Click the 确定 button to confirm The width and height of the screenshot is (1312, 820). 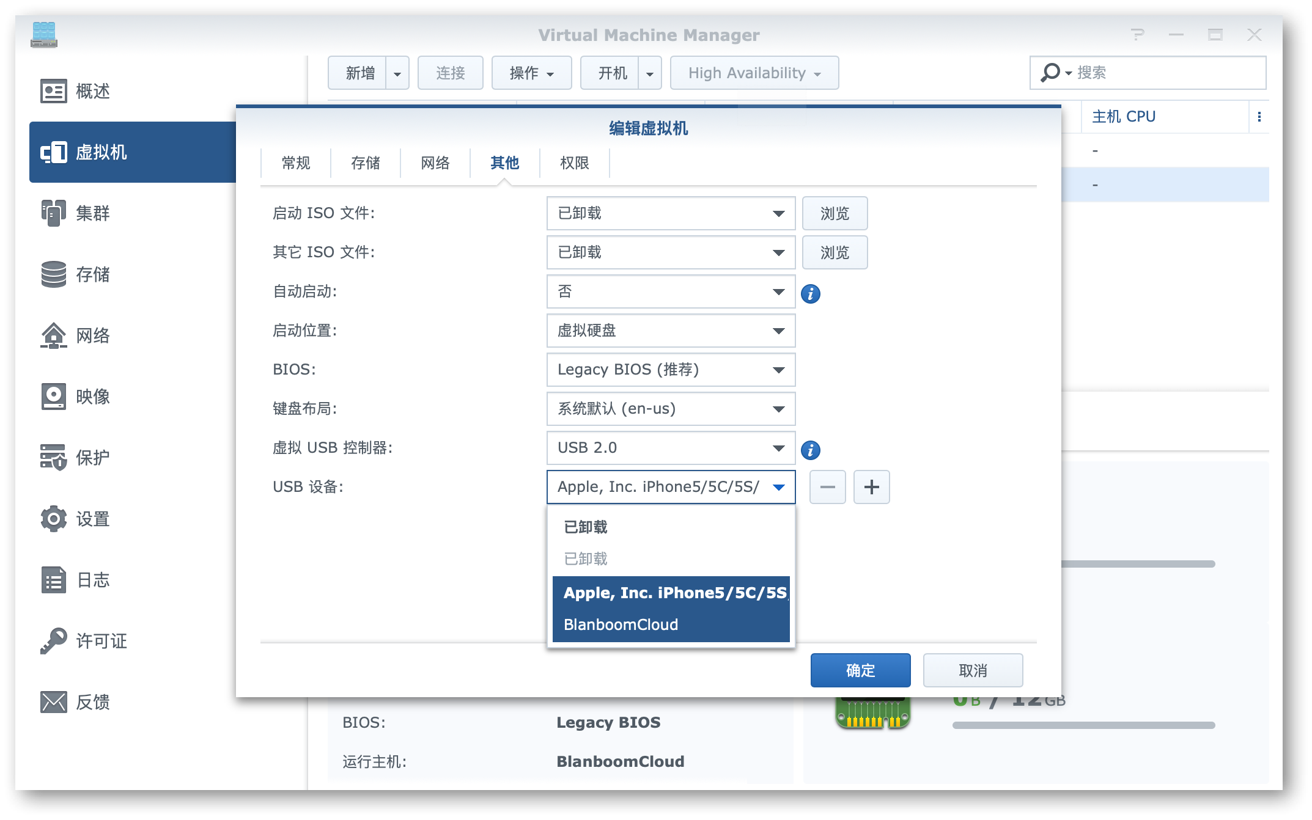[x=860, y=670]
